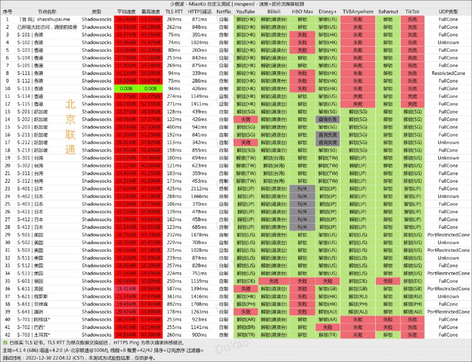Click the node name containing shaoshupai.me

click(x=44, y=19)
